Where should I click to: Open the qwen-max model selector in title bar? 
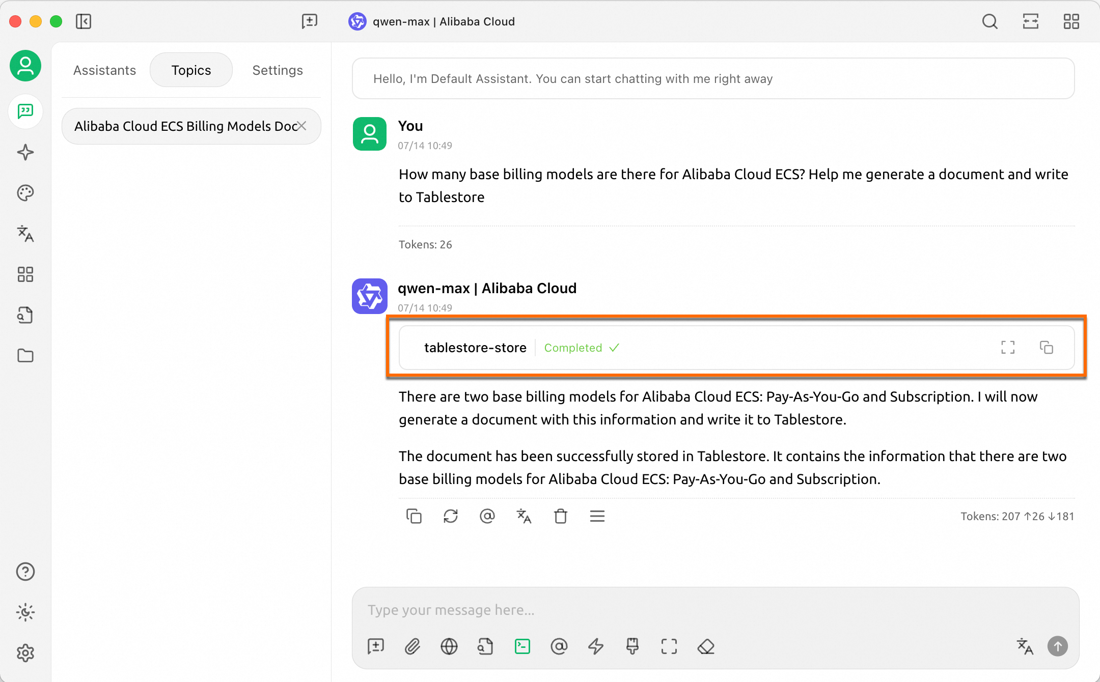432,21
